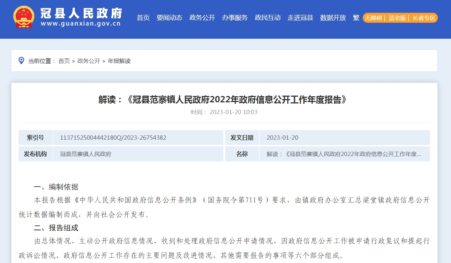Click the truncated 名称 value text
The width and height of the screenshot is (451, 263).
344,154
